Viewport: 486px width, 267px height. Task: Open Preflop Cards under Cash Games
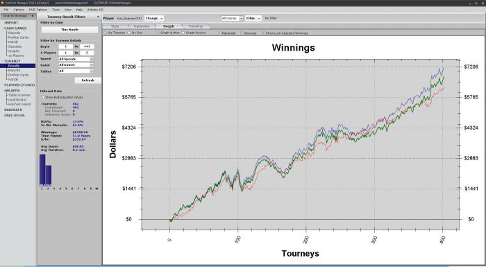18,37
